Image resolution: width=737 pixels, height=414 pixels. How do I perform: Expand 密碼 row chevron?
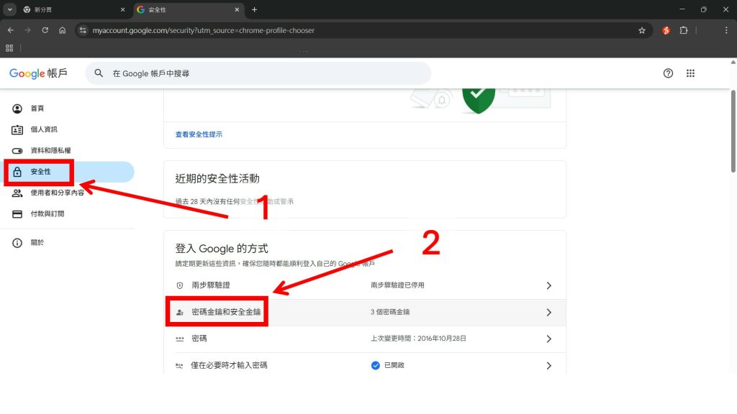[548, 339]
